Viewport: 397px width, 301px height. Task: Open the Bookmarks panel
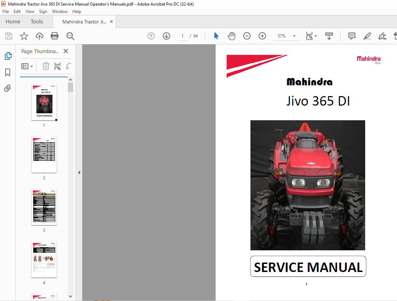(x=8, y=72)
